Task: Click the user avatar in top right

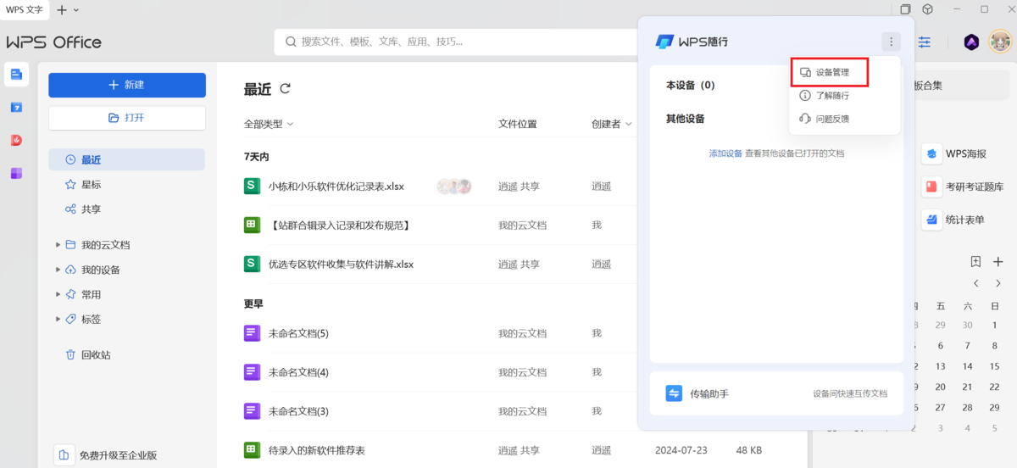Action: (1001, 42)
